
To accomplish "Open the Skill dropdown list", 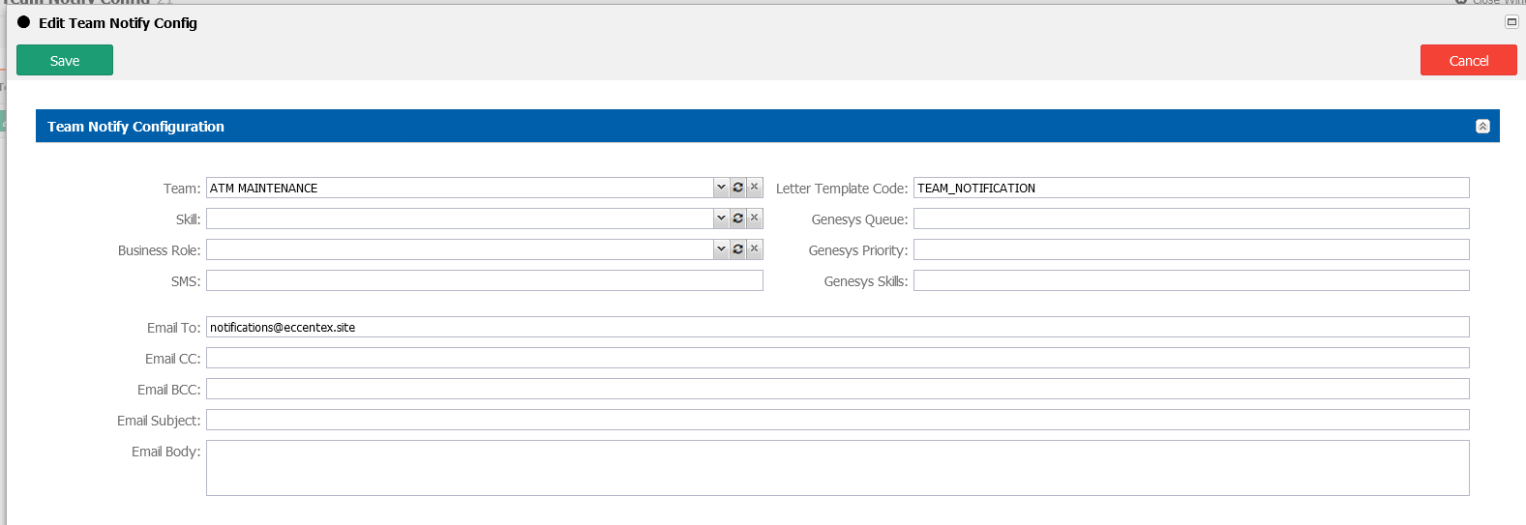I will 721,219.
